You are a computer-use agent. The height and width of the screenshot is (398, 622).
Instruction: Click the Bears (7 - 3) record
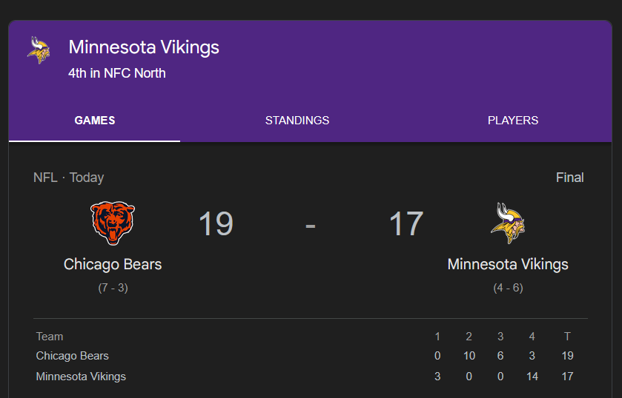click(113, 288)
